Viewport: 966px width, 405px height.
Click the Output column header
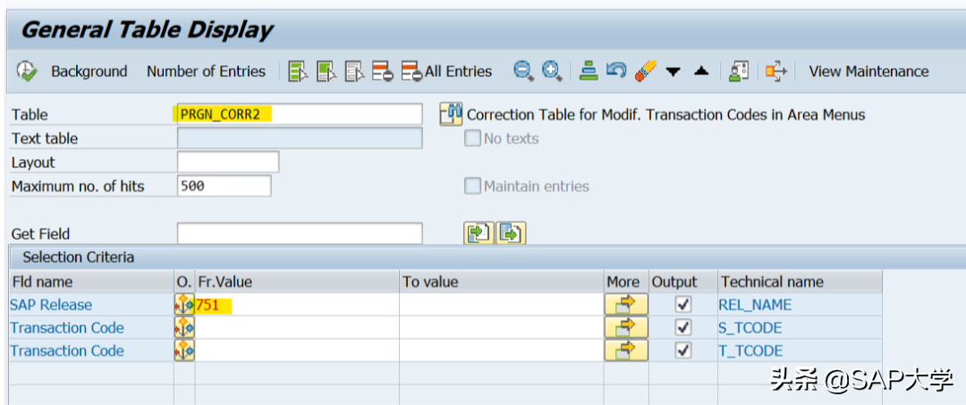click(683, 282)
